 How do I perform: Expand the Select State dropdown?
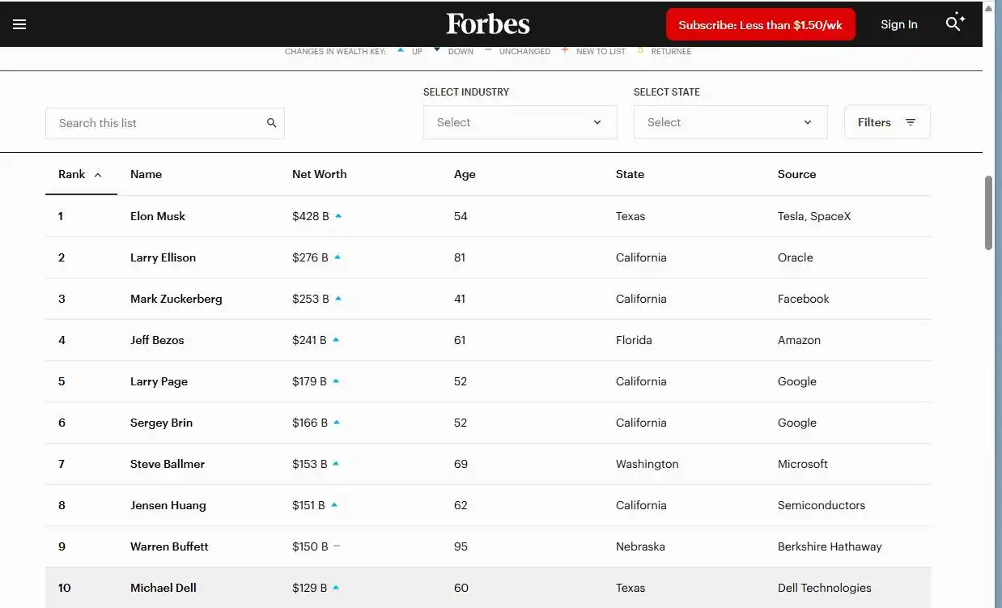[x=730, y=122]
